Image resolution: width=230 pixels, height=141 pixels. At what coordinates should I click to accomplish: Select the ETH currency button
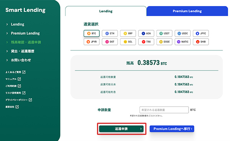110,34
